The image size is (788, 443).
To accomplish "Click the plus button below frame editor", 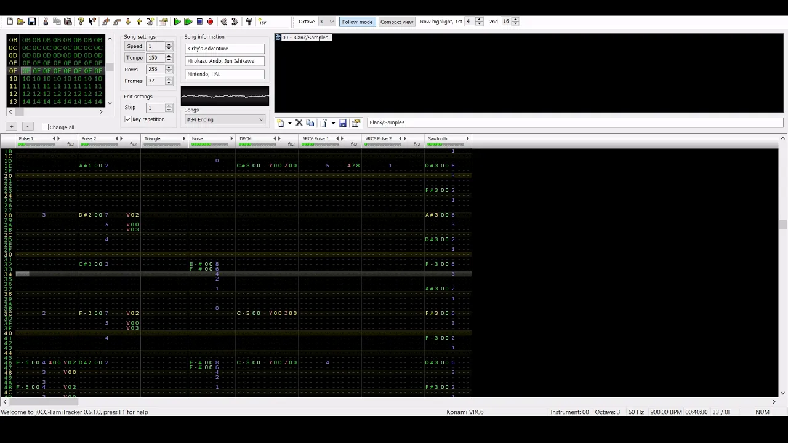I will coord(11,127).
